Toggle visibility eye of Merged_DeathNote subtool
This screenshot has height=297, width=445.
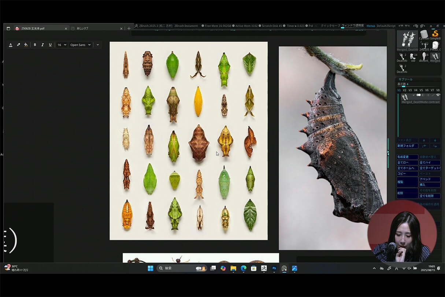click(x=438, y=95)
